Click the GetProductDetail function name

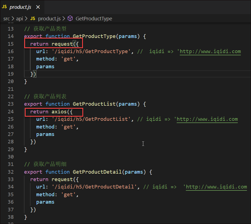(97, 172)
